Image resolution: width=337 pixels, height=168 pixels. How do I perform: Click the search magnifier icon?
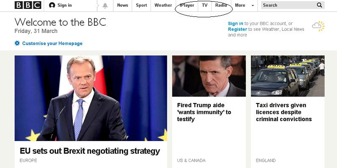pyautogui.click(x=319, y=5)
